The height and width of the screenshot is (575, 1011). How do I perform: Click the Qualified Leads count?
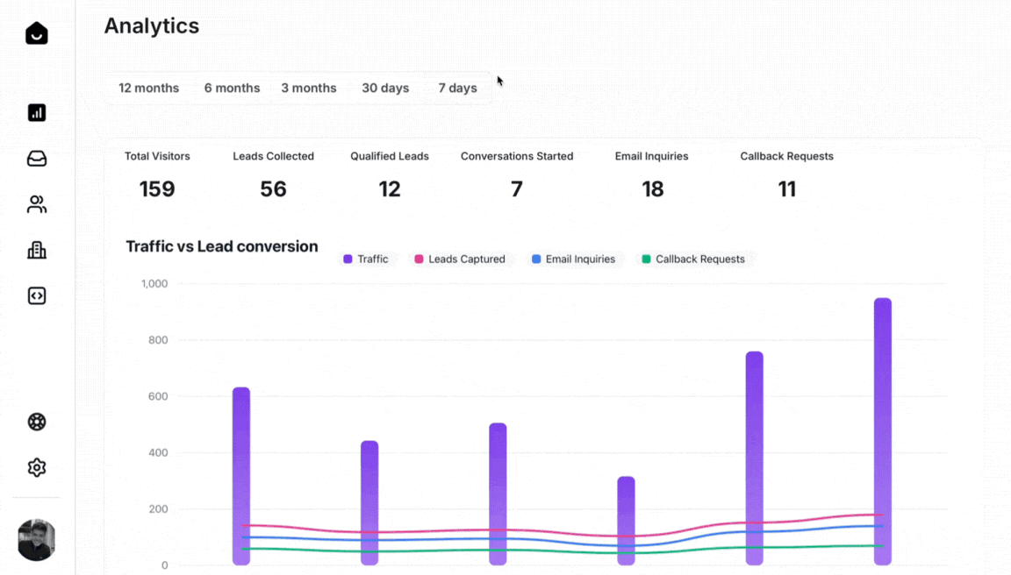coord(389,175)
